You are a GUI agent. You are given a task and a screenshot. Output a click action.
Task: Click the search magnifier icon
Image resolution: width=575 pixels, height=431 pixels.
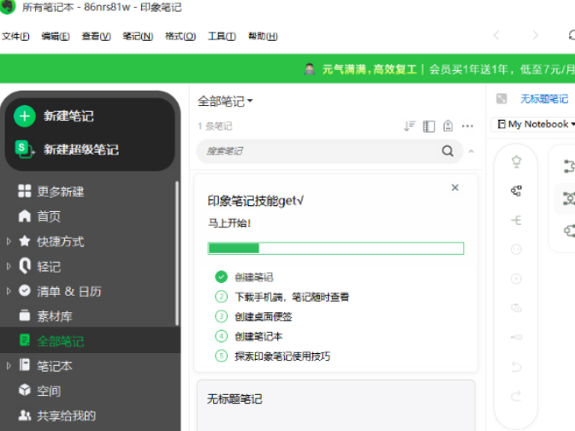[448, 151]
